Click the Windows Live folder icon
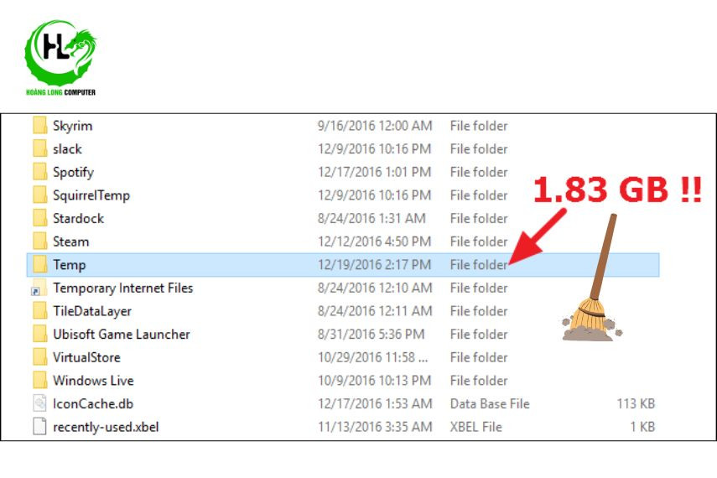The image size is (717, 478). 39,381
